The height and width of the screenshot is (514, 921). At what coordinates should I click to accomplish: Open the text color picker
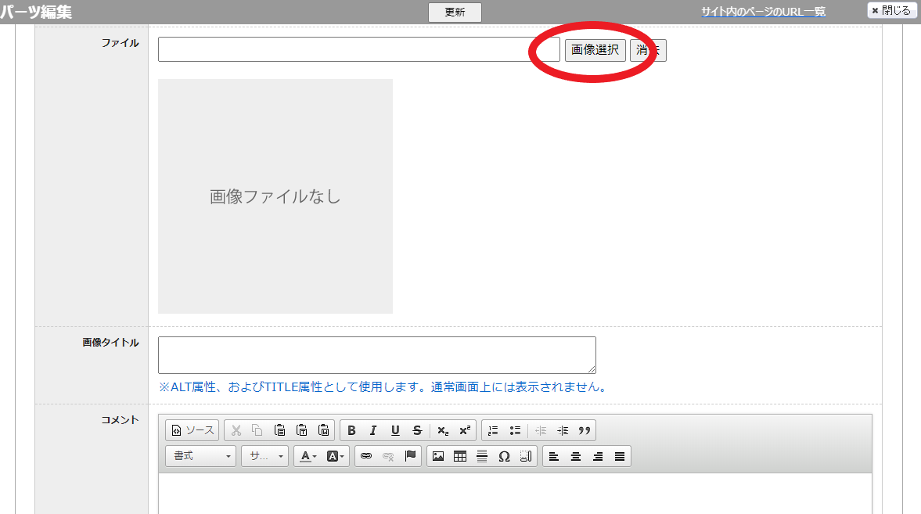(x=308, y=456)
